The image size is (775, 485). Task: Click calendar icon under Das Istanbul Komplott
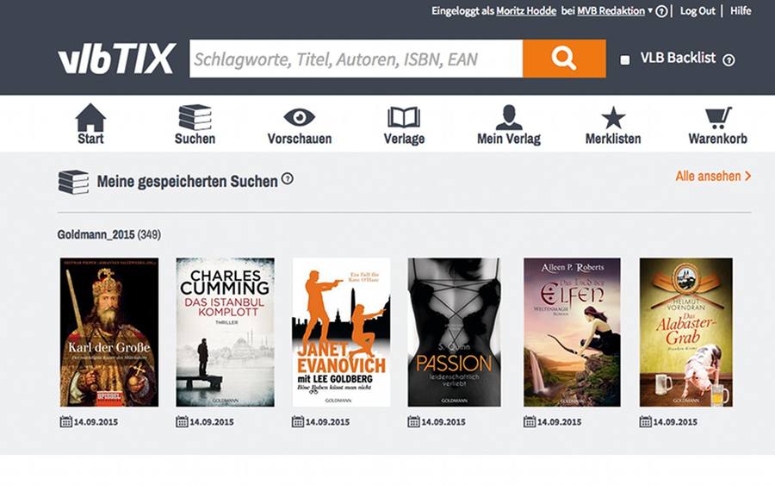pyautogui.click(x=182, y=422)
